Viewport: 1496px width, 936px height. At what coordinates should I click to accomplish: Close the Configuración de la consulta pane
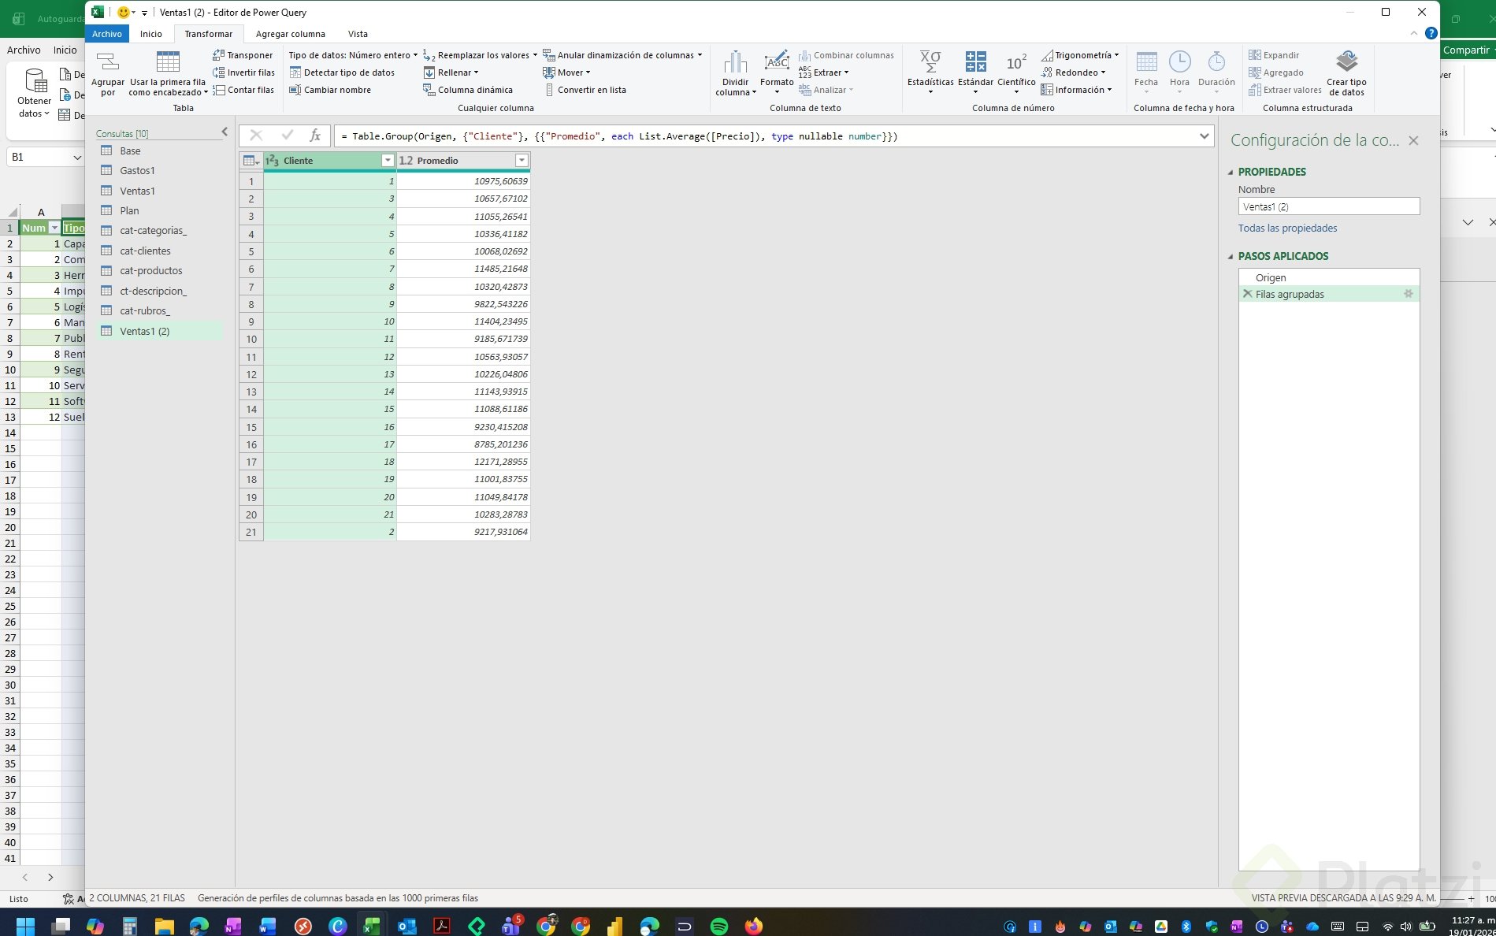tap(1413, 140)
